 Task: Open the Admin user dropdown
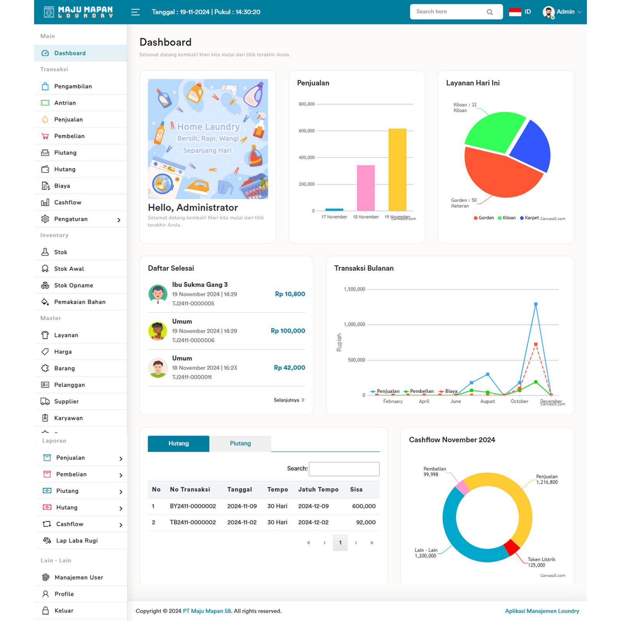562,12
